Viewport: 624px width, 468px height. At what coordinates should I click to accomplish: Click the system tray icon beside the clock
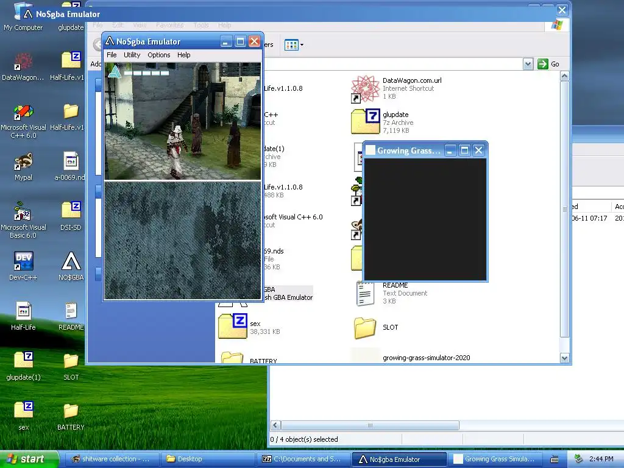pyautogui.click(x=579, y=459)
